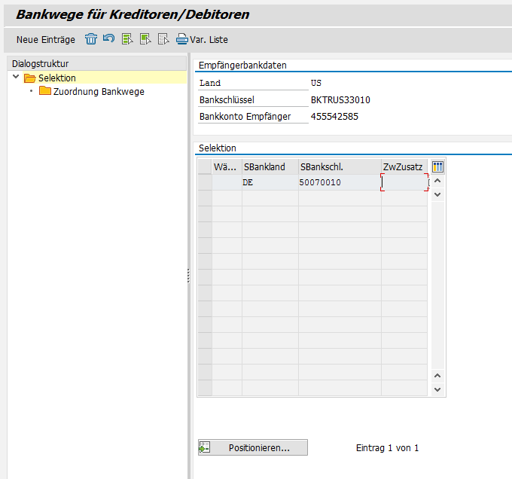Collapse the Selektion tree node
Image resolution: width=512 pixels, height=479 pixels.
[16, 78]
